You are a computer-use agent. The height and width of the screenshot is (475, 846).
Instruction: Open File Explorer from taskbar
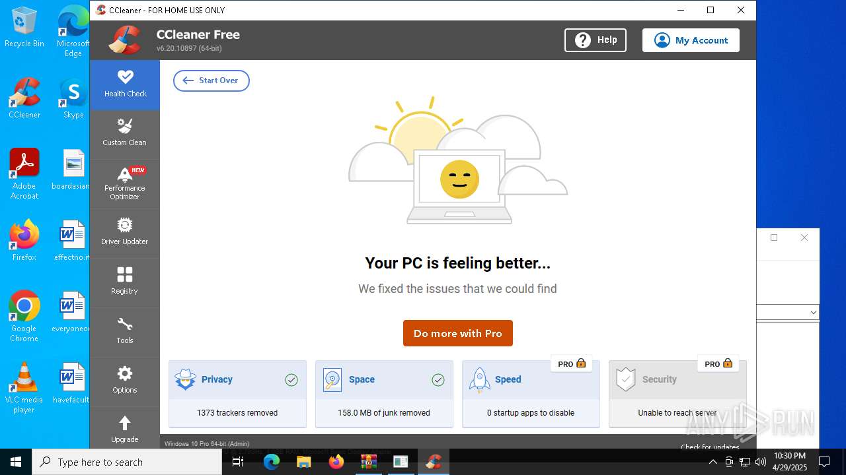click(x=303, y=462)
